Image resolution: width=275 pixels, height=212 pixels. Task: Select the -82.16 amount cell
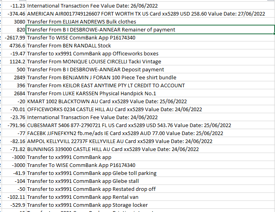coord(14,141)
